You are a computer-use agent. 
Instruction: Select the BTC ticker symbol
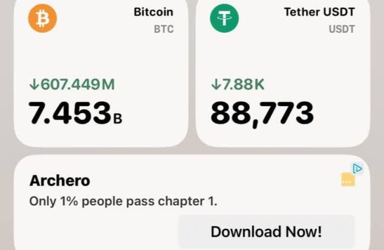pos(164,29)
